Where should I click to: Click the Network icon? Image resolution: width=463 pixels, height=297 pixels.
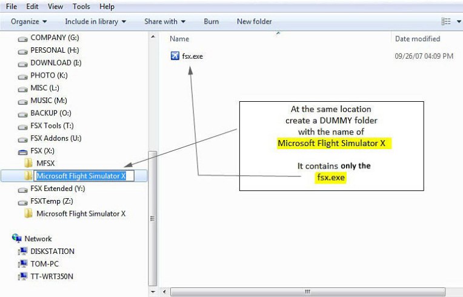17,238
